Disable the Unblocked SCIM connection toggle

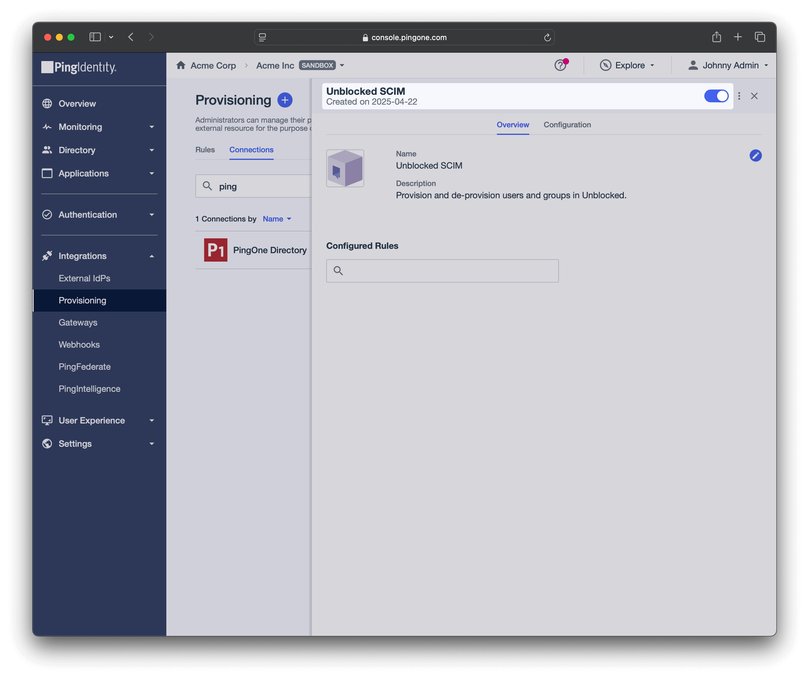(x=716, y=96)
